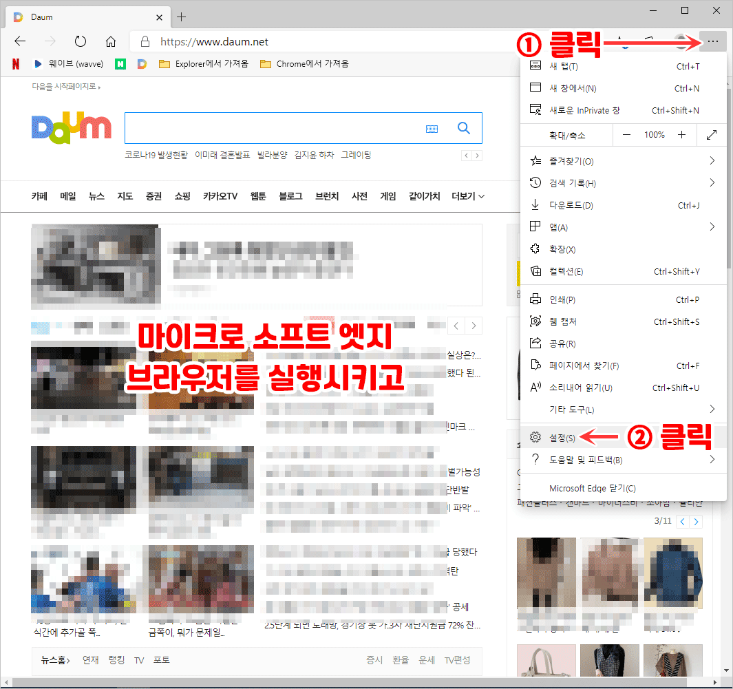This screenshot has height=689, width=733.
Task: Open the 증시 tab at bottom right
Action: point(374,660)
